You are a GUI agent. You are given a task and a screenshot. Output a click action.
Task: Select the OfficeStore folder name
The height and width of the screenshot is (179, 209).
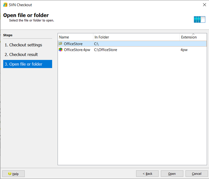pyautogui.click(x=73, y=44)
